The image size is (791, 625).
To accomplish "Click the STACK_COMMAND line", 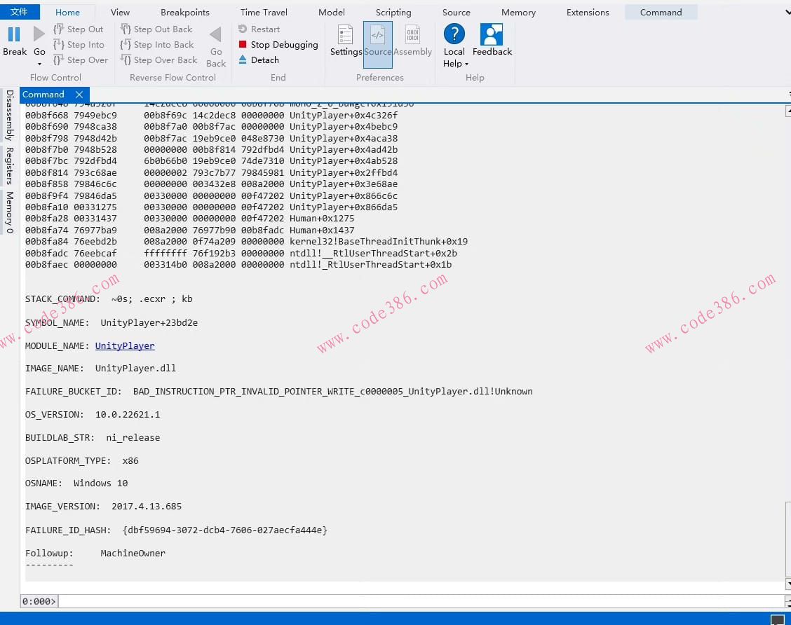I will click(x=109, y=299).
